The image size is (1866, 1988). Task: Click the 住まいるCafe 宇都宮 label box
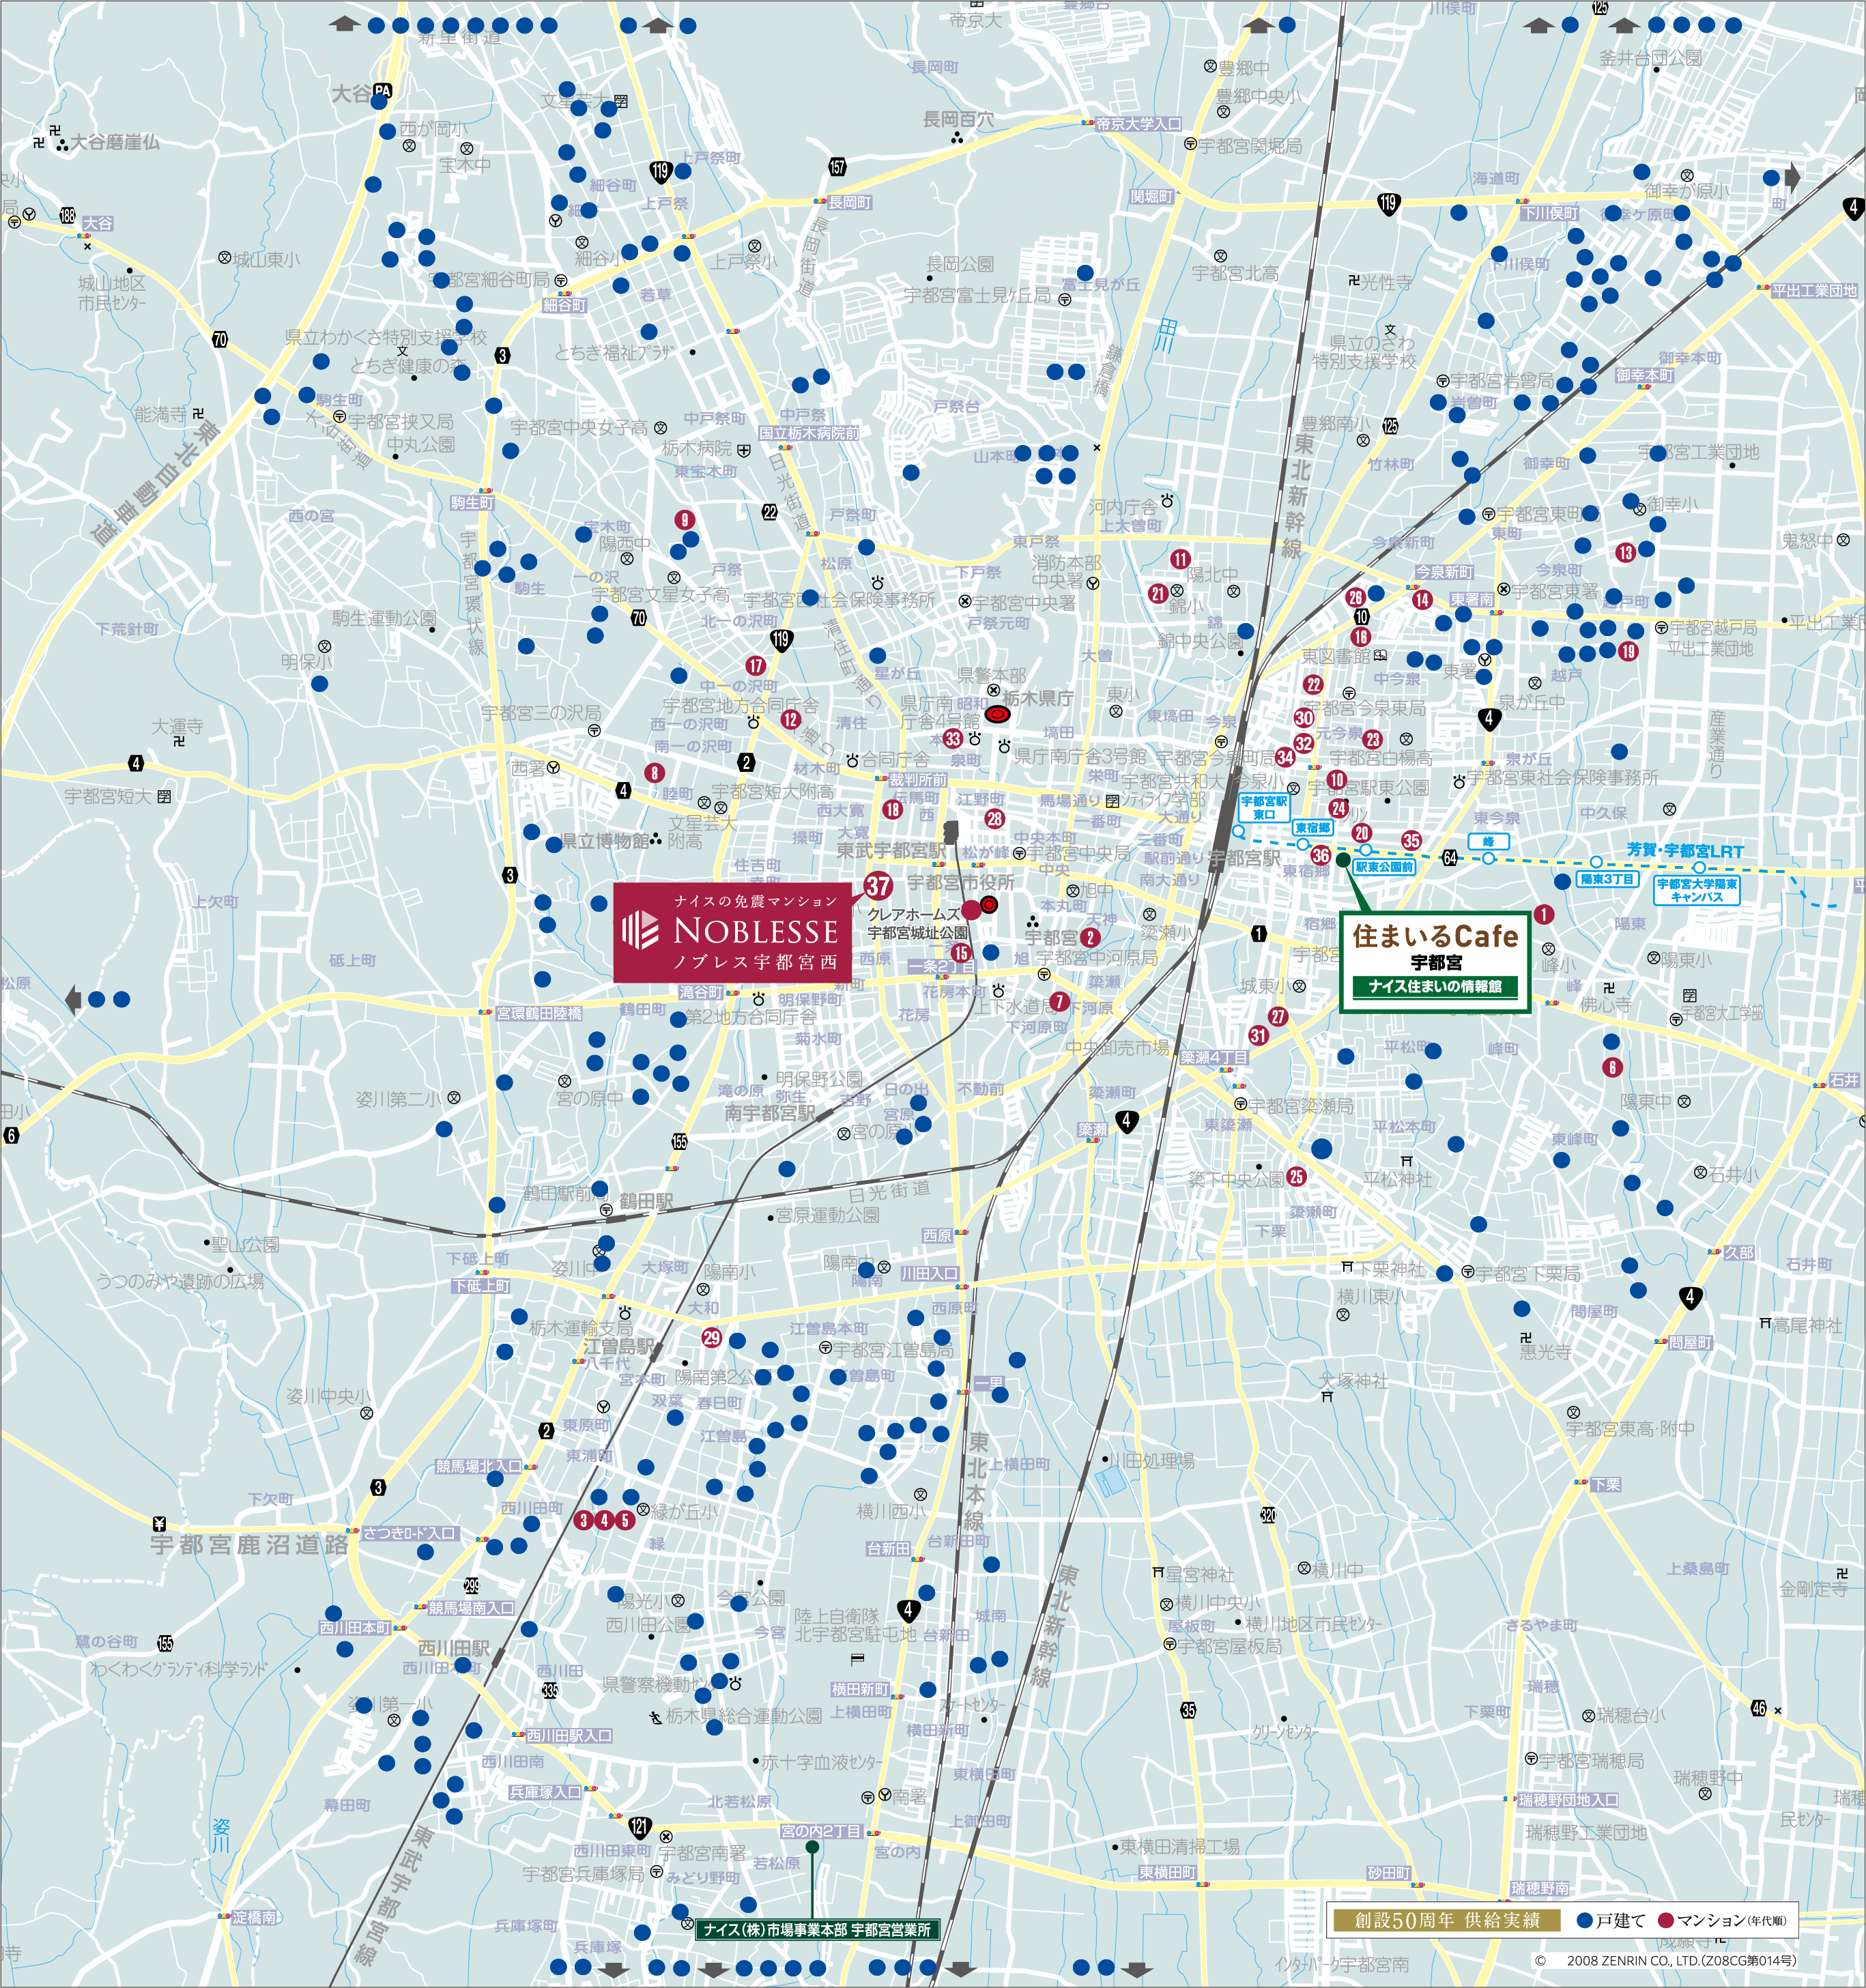pos(1435,961)
